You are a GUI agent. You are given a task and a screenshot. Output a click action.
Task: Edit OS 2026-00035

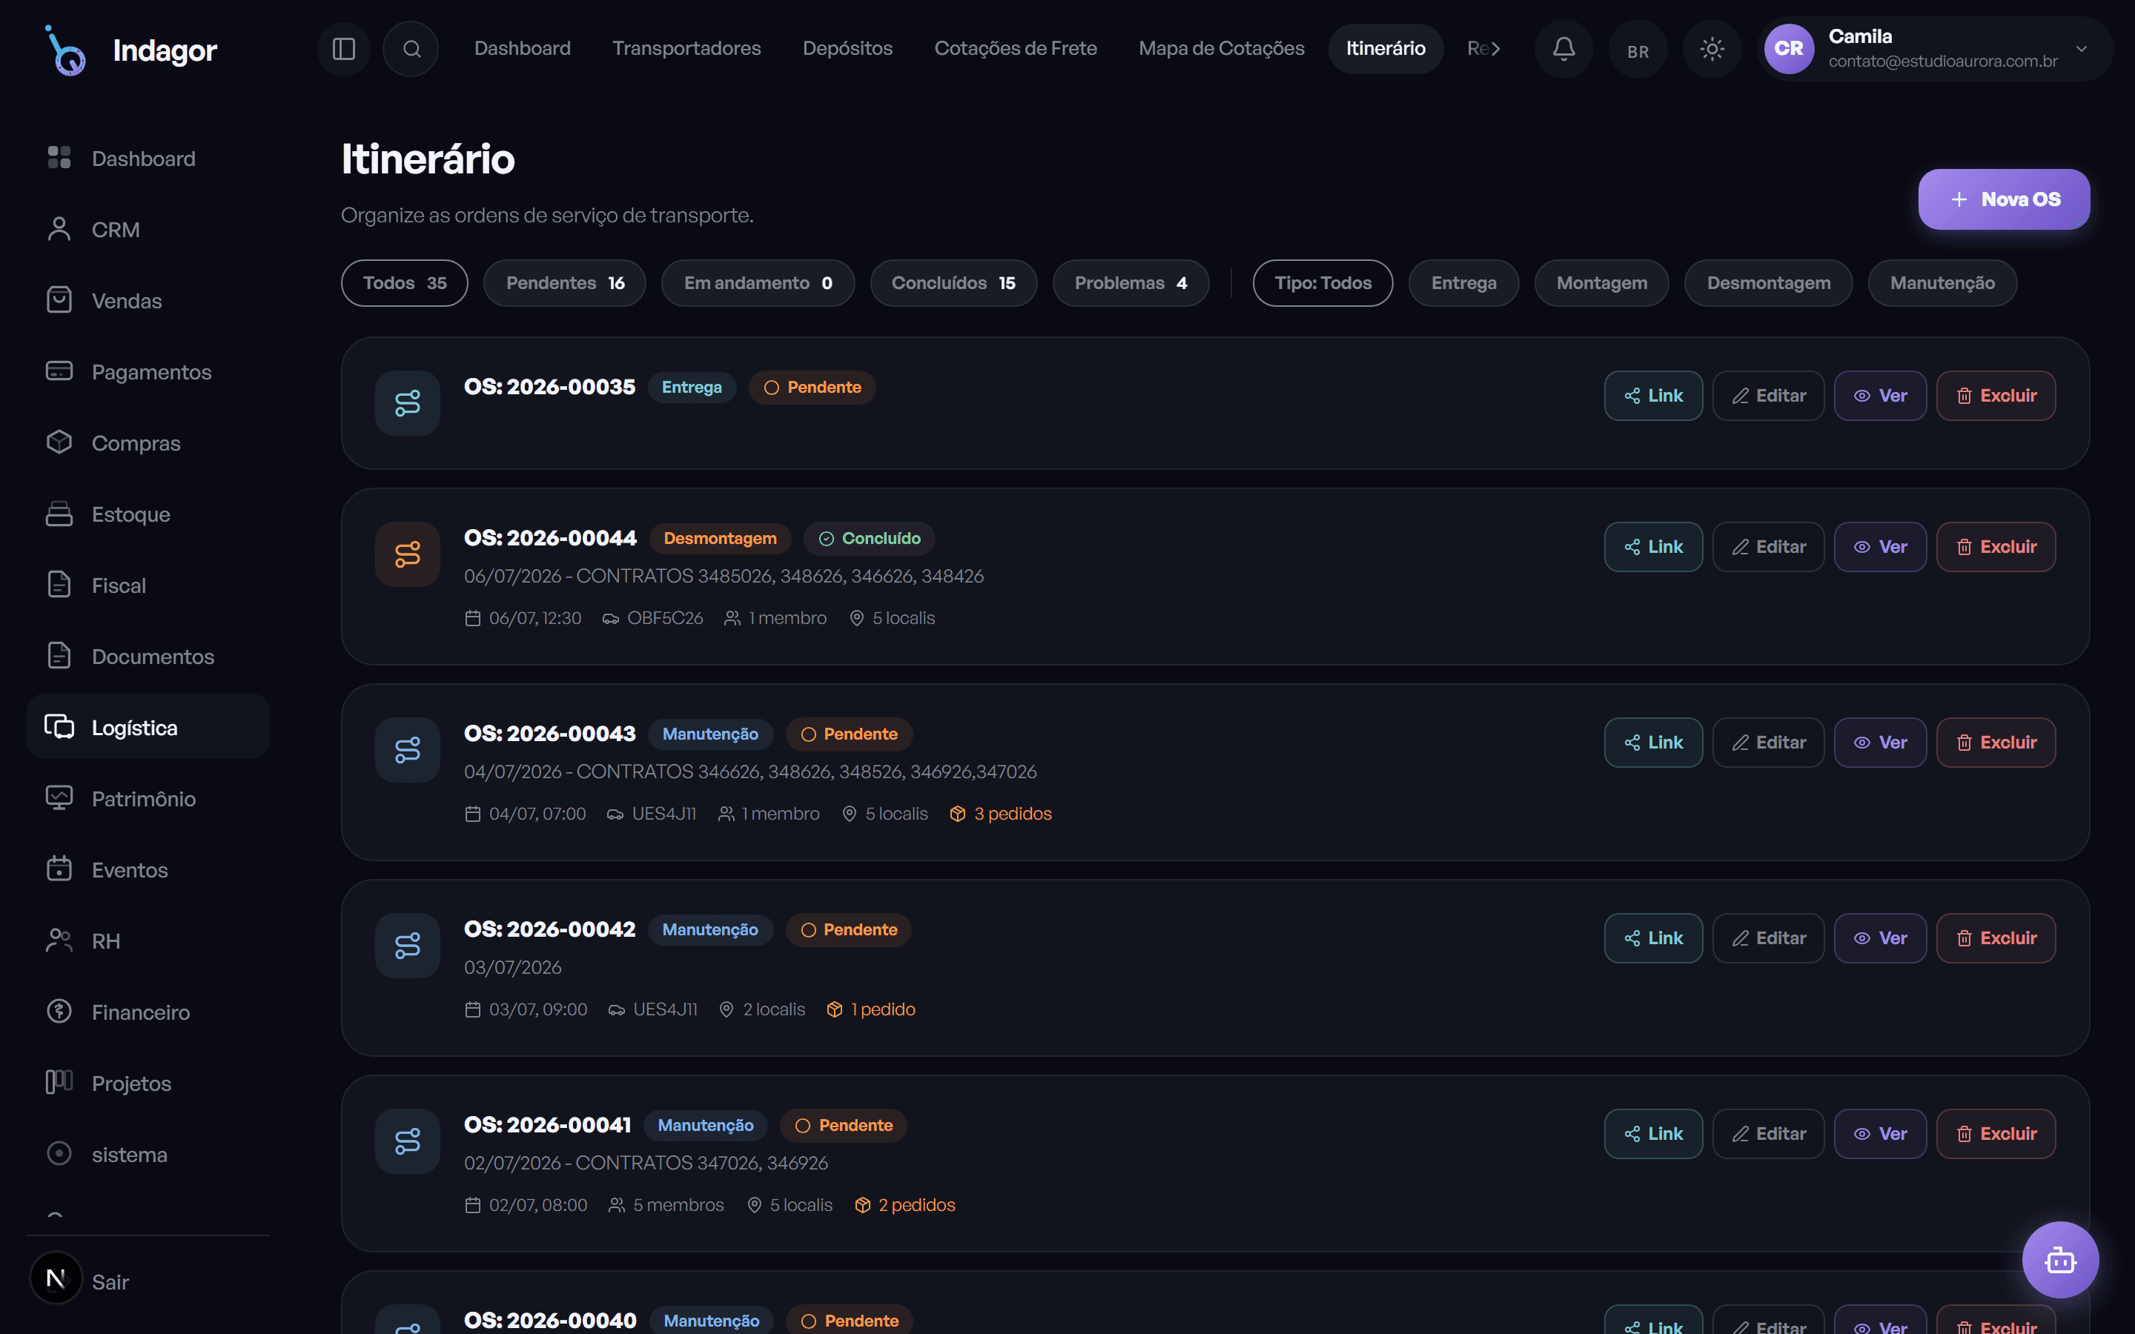[1768, 396]
